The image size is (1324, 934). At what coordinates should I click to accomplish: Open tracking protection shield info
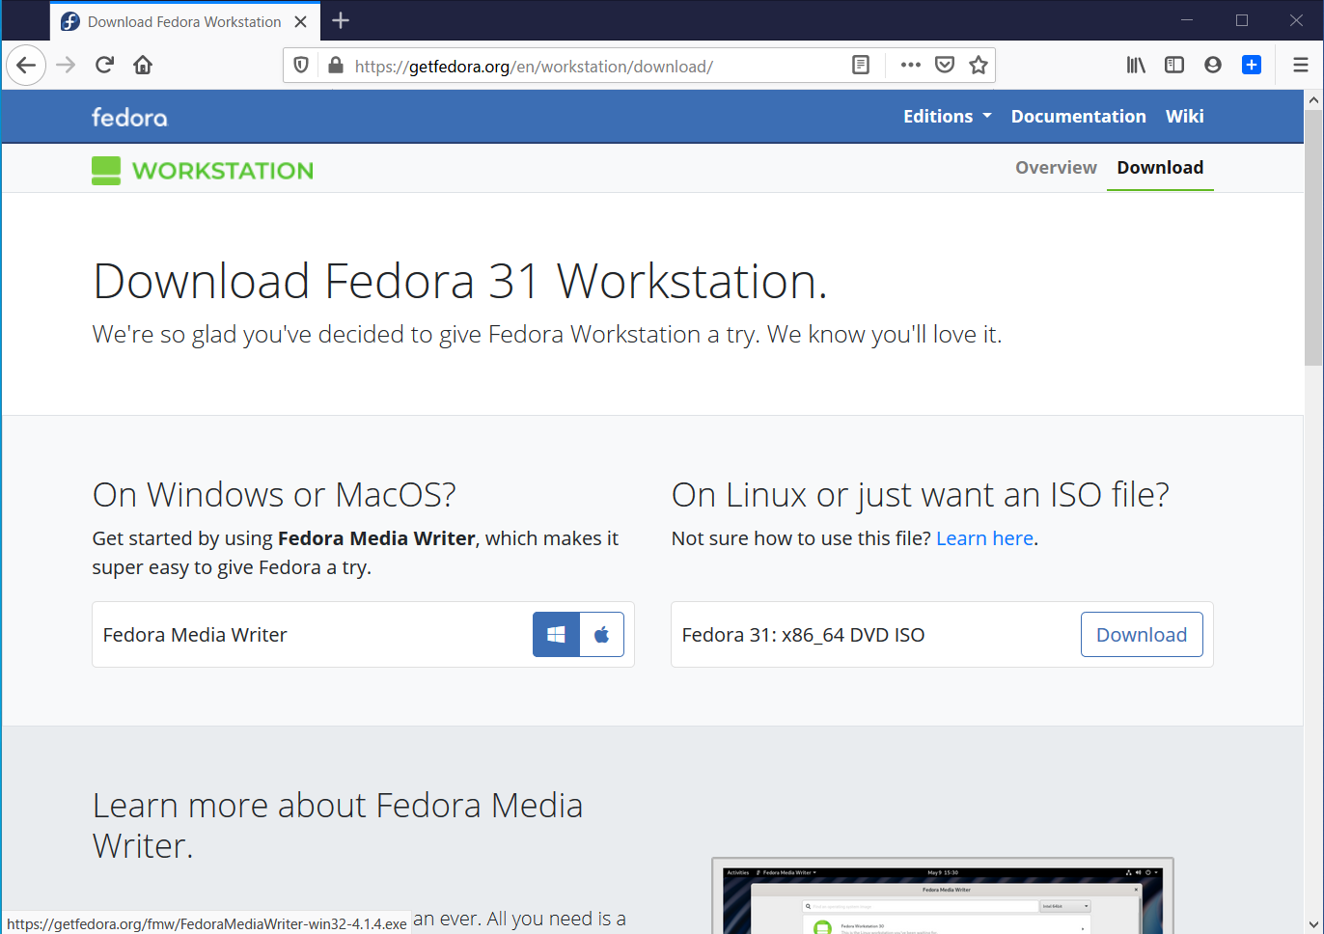pos(301,66)
